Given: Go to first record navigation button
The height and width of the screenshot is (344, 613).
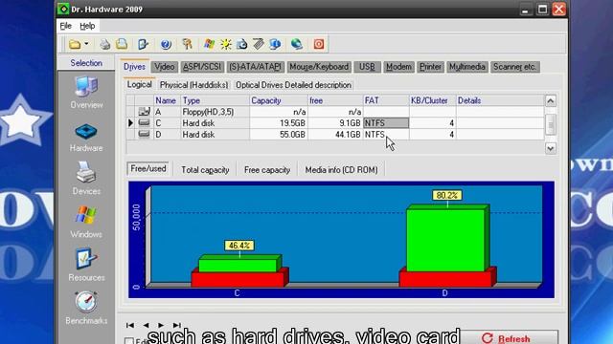Looking at the screenshot, I should (130, 325).
